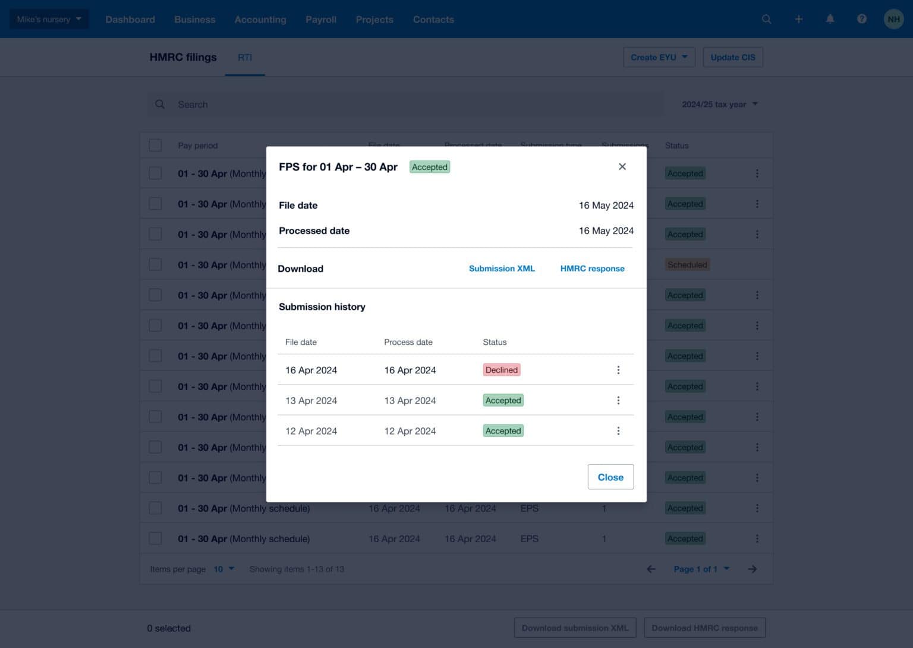Click inside the Search field
Screen dimensions: 913x648
click(357, 104)
